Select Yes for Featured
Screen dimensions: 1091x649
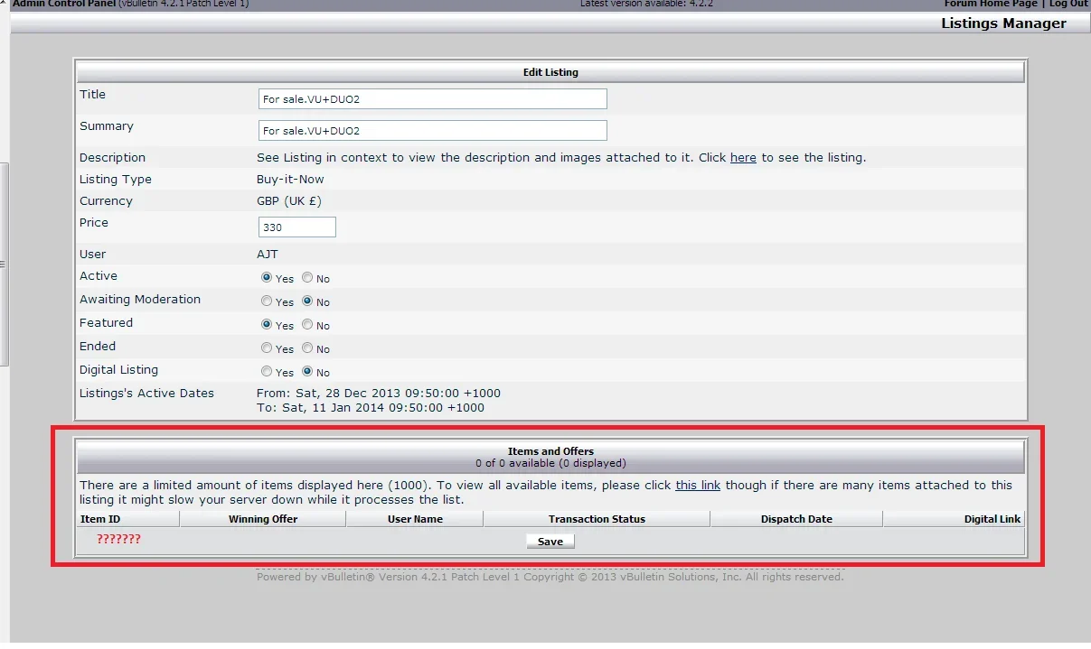point(267,325)
